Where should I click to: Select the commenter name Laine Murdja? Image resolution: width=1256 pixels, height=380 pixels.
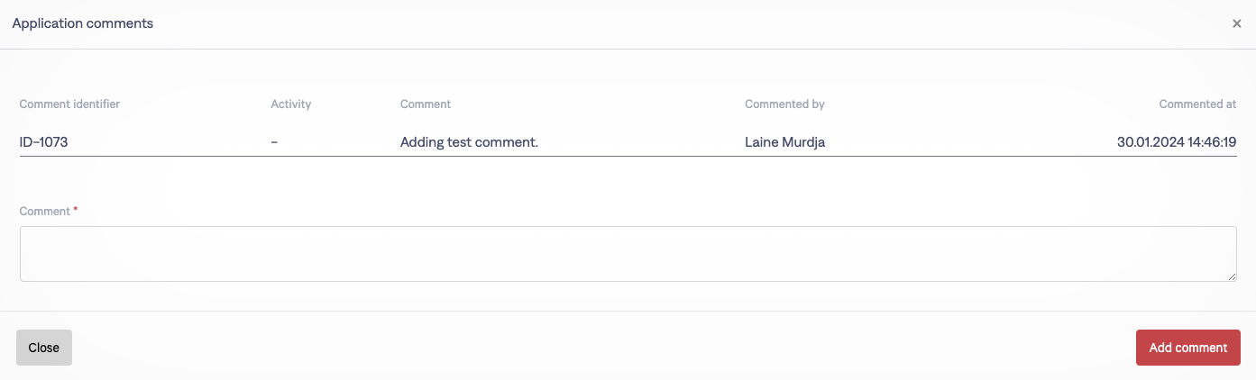pos(784,142)
